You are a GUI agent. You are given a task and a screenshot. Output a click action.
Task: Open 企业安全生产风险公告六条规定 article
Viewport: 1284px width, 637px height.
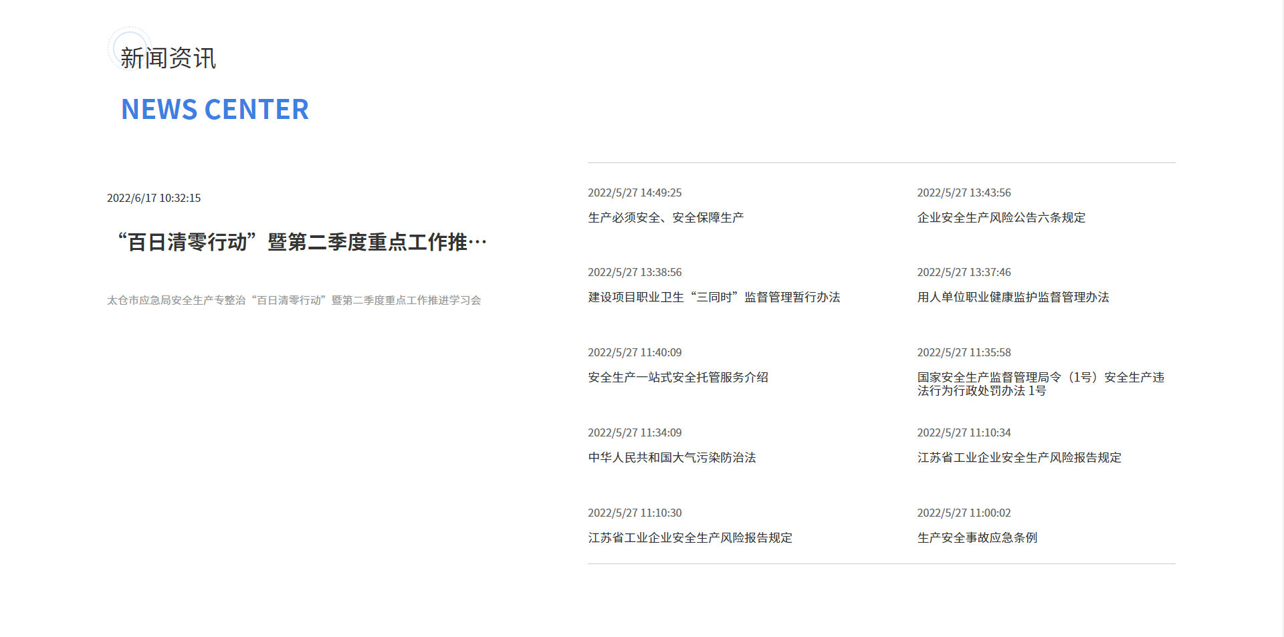(x=1001, y=217)
